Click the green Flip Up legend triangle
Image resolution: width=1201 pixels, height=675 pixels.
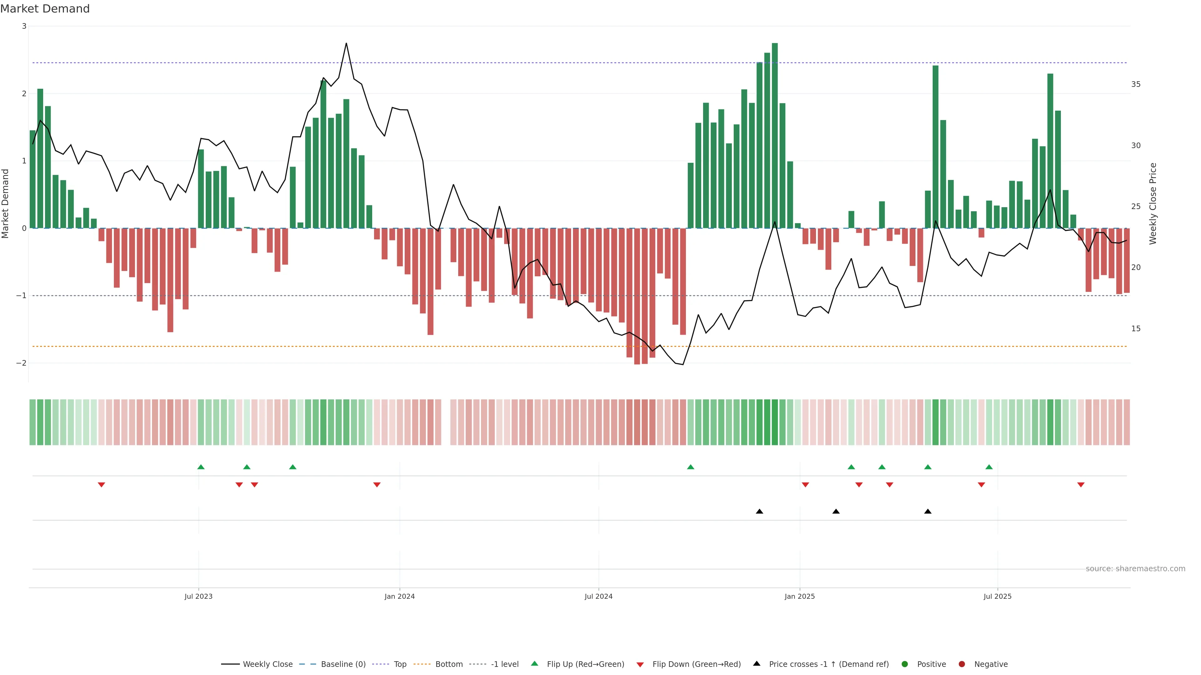pyautogui.click(x=535, y=663)
